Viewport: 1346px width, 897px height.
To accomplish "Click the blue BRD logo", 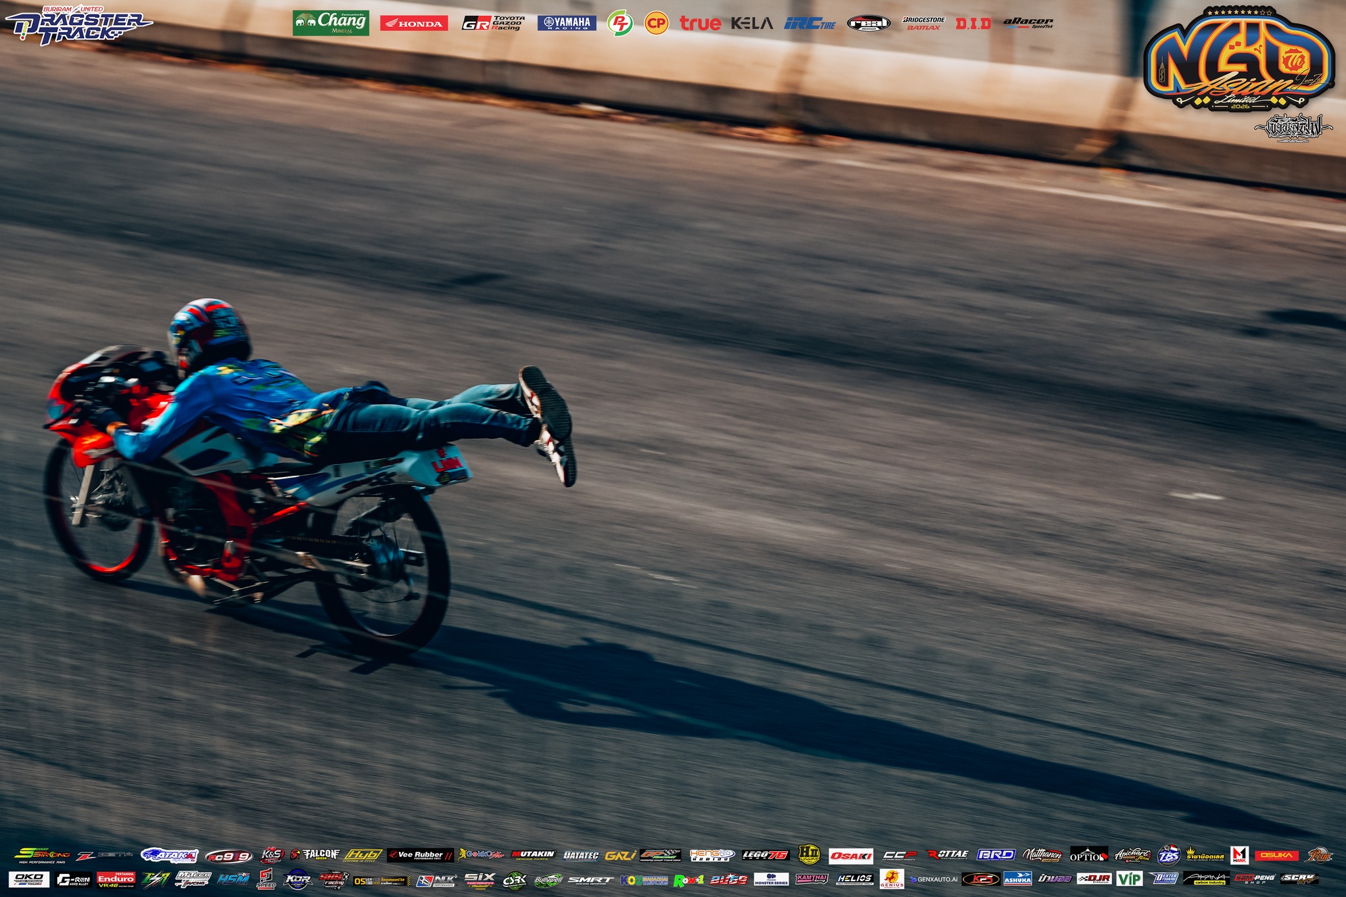I will (996, 855).
